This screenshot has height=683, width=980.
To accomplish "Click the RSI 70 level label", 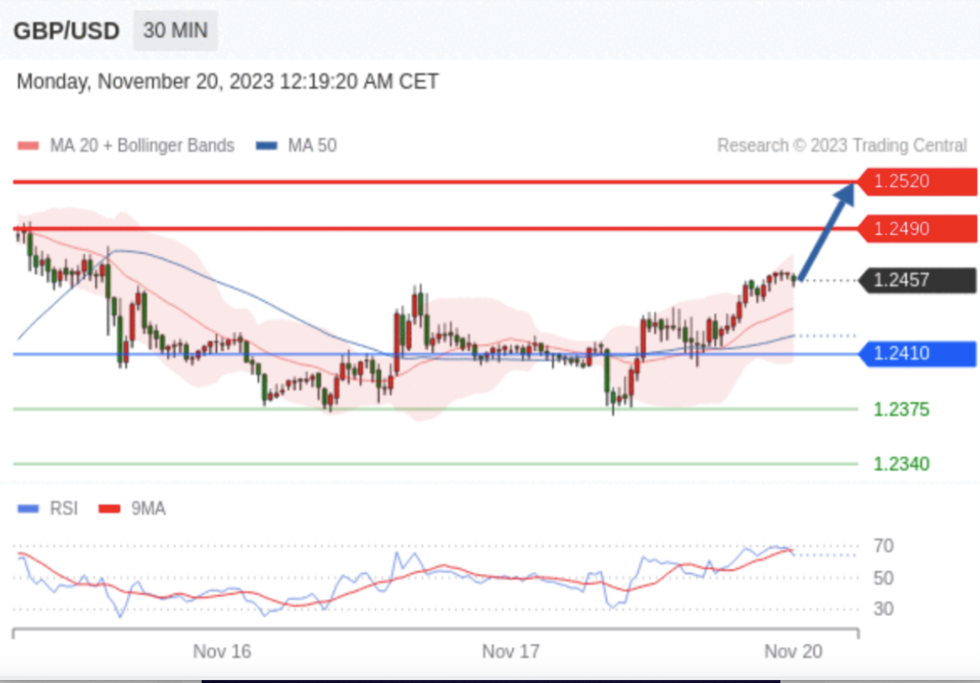I will click(x=883, y=546).
